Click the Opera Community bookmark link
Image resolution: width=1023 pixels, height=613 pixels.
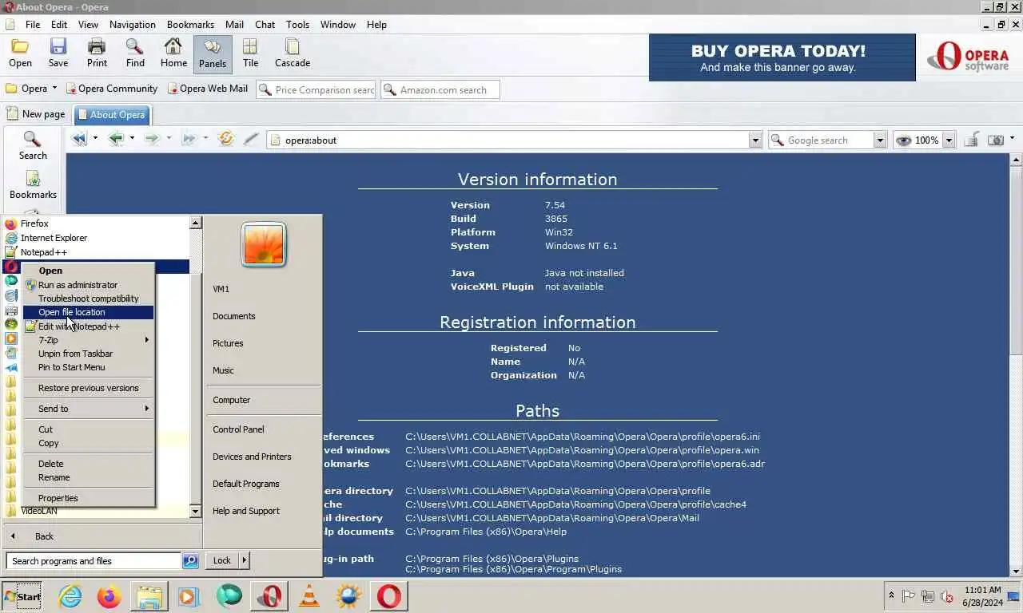point(111,89)
